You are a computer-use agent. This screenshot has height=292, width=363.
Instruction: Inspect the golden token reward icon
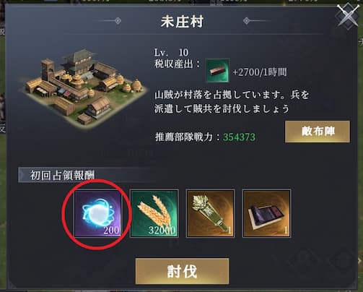(x=210, y=213)
